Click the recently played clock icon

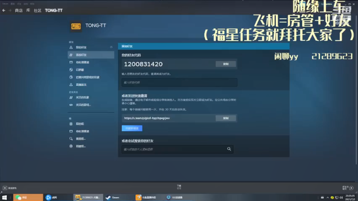pyautogui.click(x=71, y=77)
